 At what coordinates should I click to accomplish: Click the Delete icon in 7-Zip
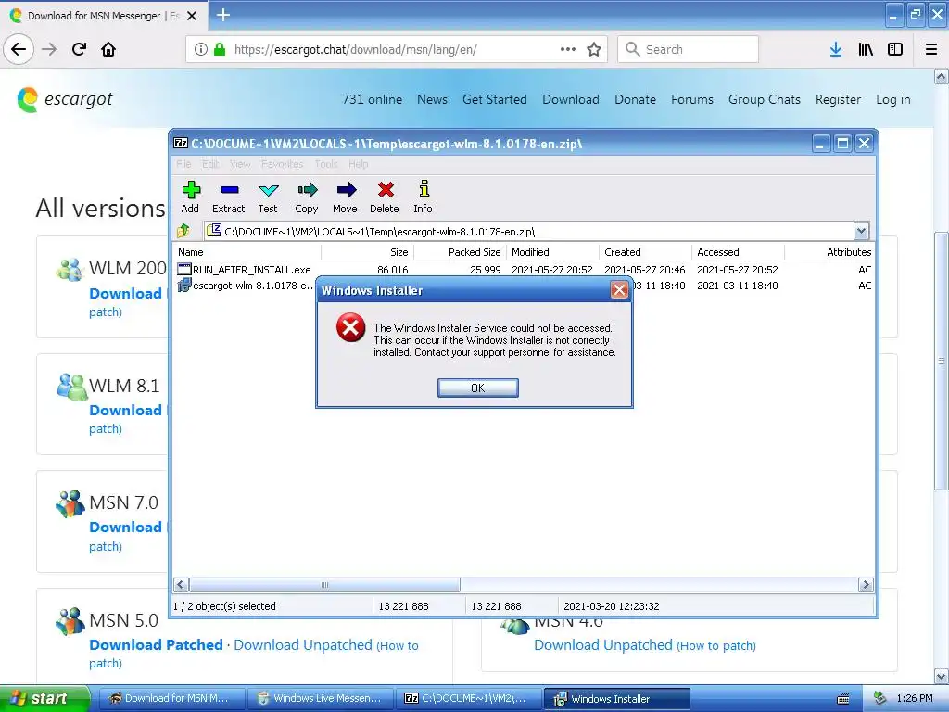(x=385, y=197)
